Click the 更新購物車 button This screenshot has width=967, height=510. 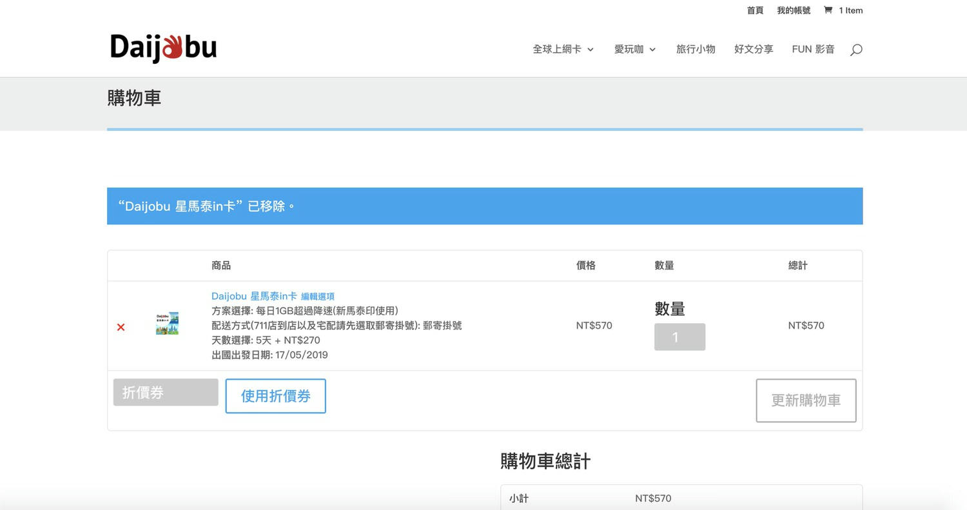[x=806, y=400]
